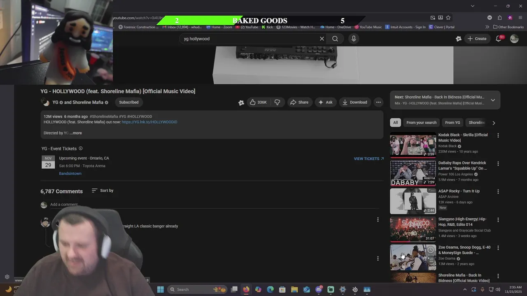Open YouTube Music bookmark
Screen dimensions: 527x296
pyautogui.click(x=368, y=27)
